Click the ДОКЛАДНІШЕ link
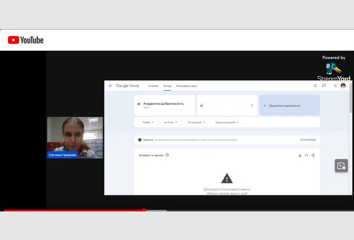354x240 pixels. (308, 139)
